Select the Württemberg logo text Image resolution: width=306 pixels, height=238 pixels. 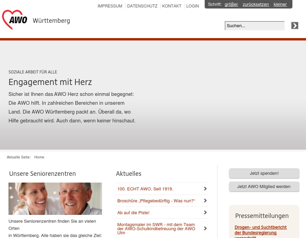coord(51,20)
